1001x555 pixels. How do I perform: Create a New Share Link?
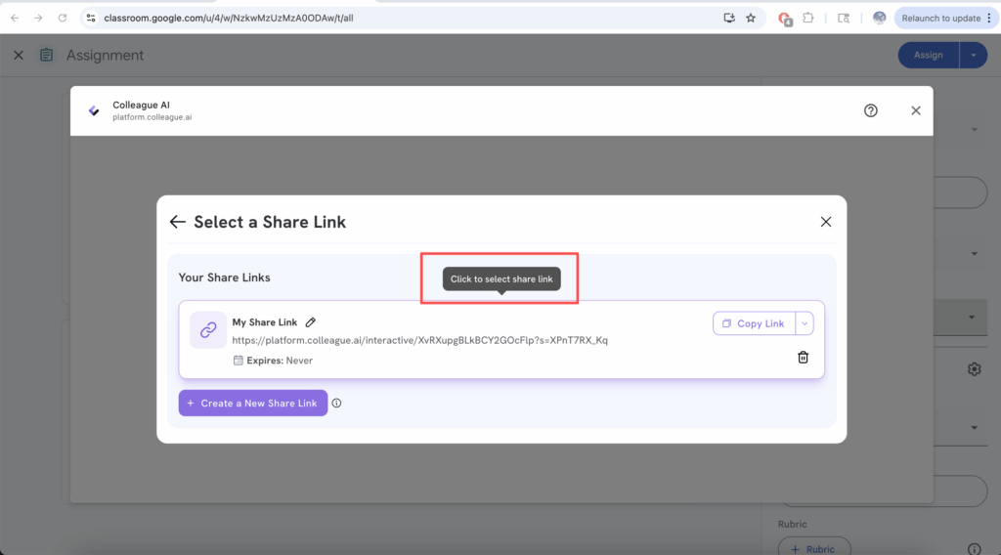point(252,403)
